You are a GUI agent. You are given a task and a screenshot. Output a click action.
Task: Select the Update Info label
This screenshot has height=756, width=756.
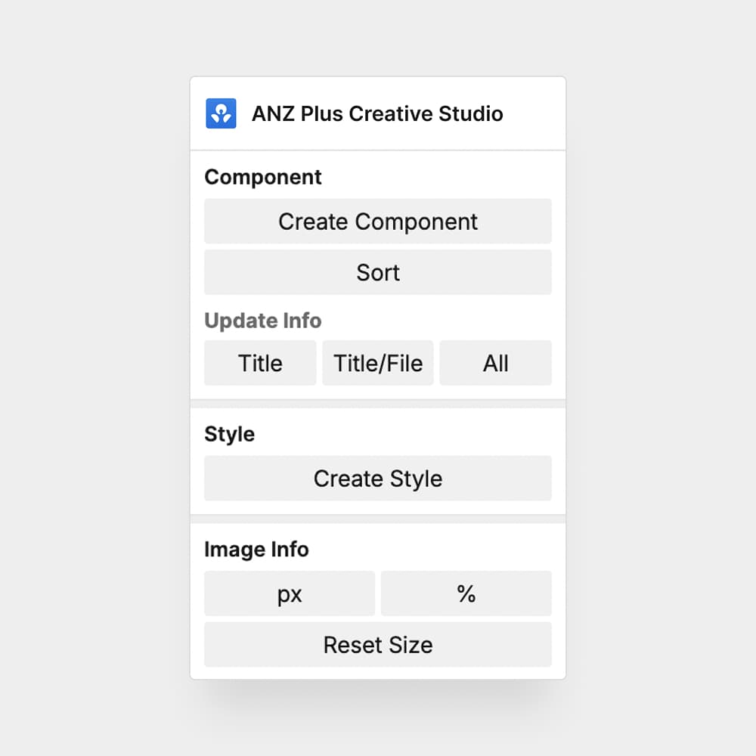coord(262,321)
